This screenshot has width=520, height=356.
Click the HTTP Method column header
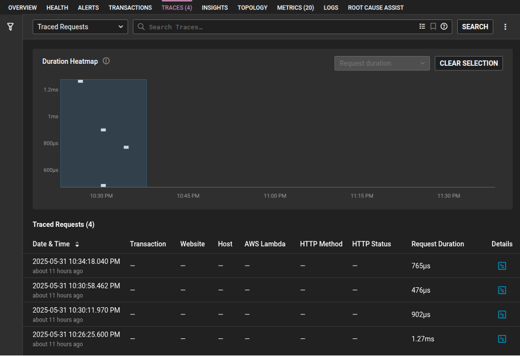coord(321,244)
